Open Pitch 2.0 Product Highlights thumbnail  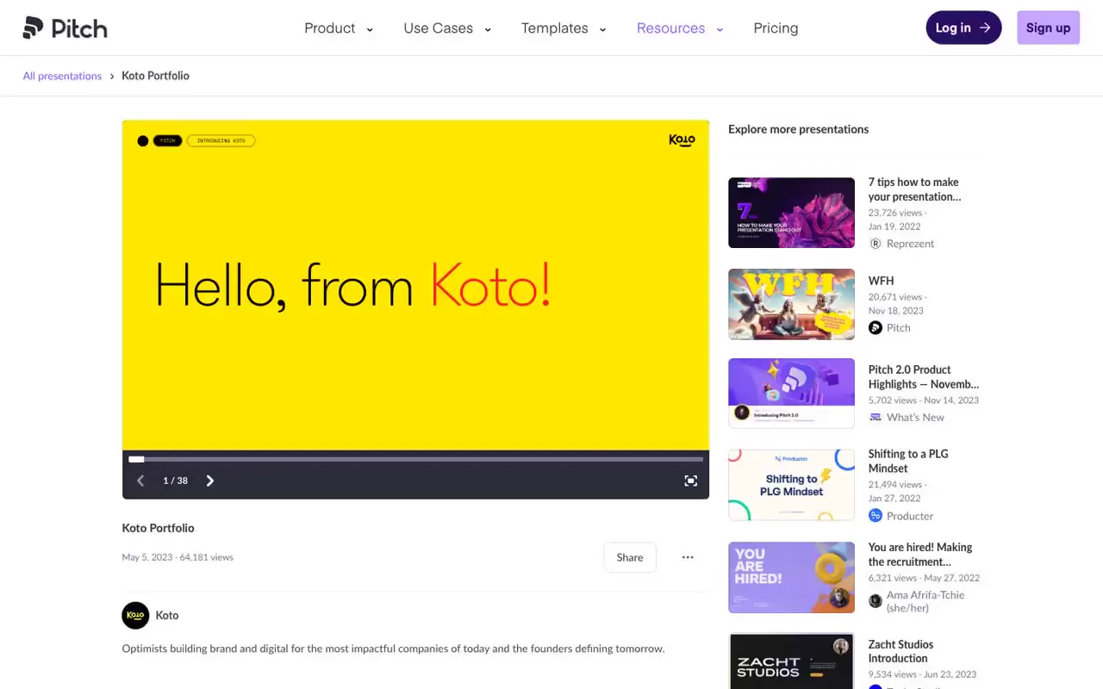791,394
